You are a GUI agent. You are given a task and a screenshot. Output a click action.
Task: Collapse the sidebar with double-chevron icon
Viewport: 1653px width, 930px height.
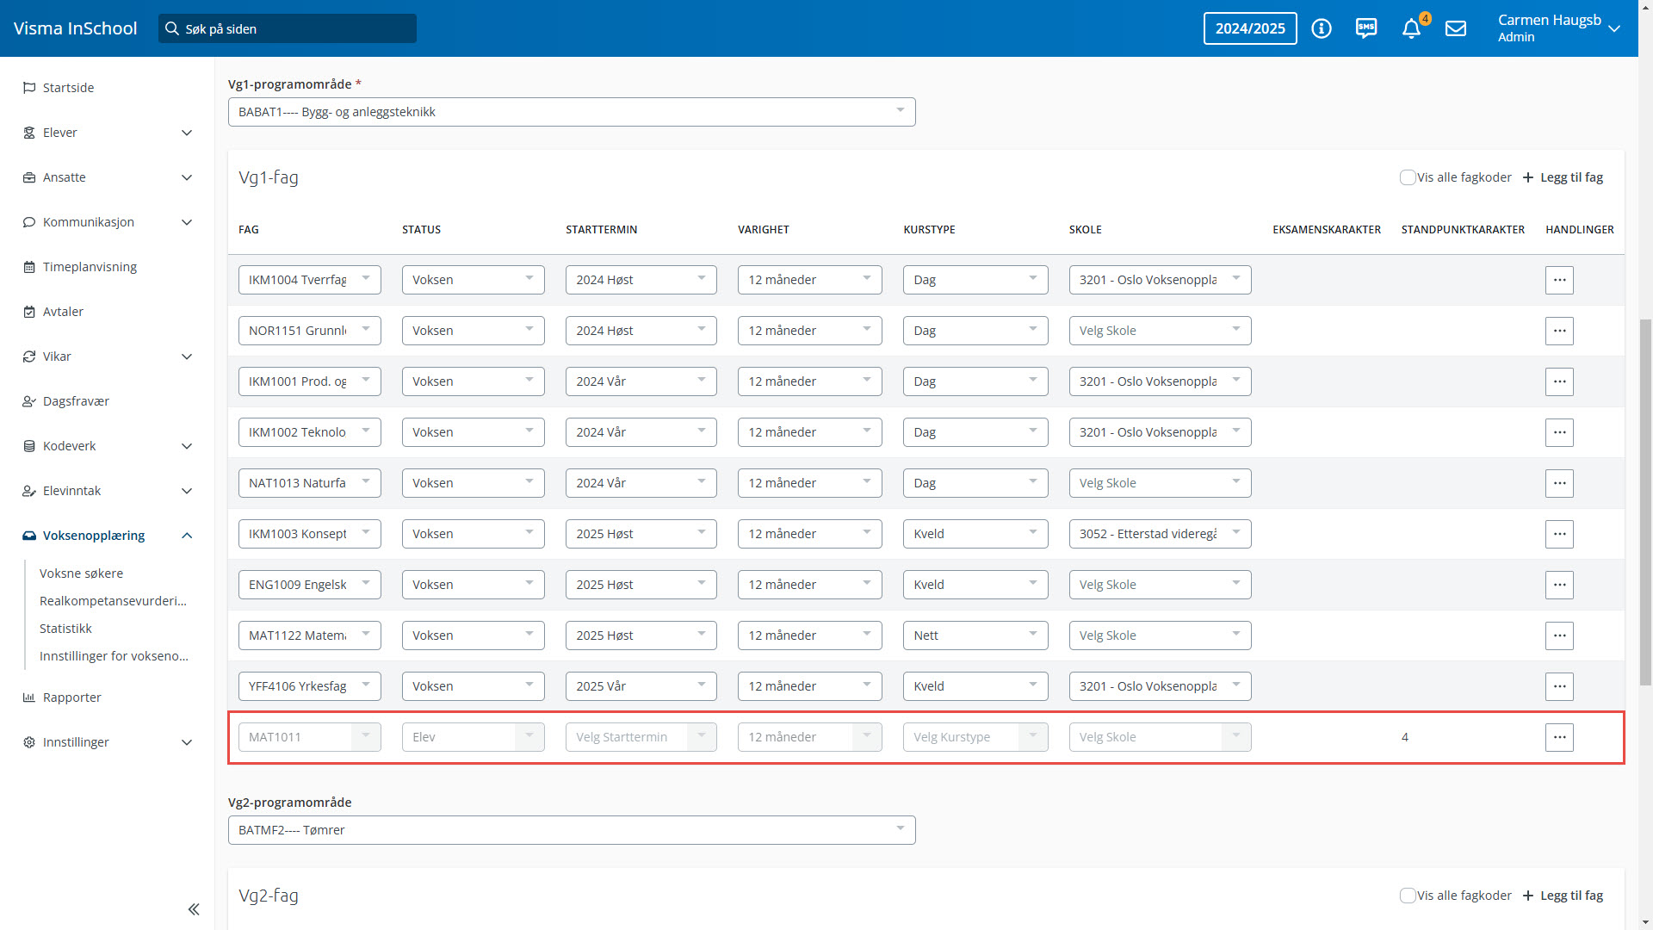tap(194, 909)
